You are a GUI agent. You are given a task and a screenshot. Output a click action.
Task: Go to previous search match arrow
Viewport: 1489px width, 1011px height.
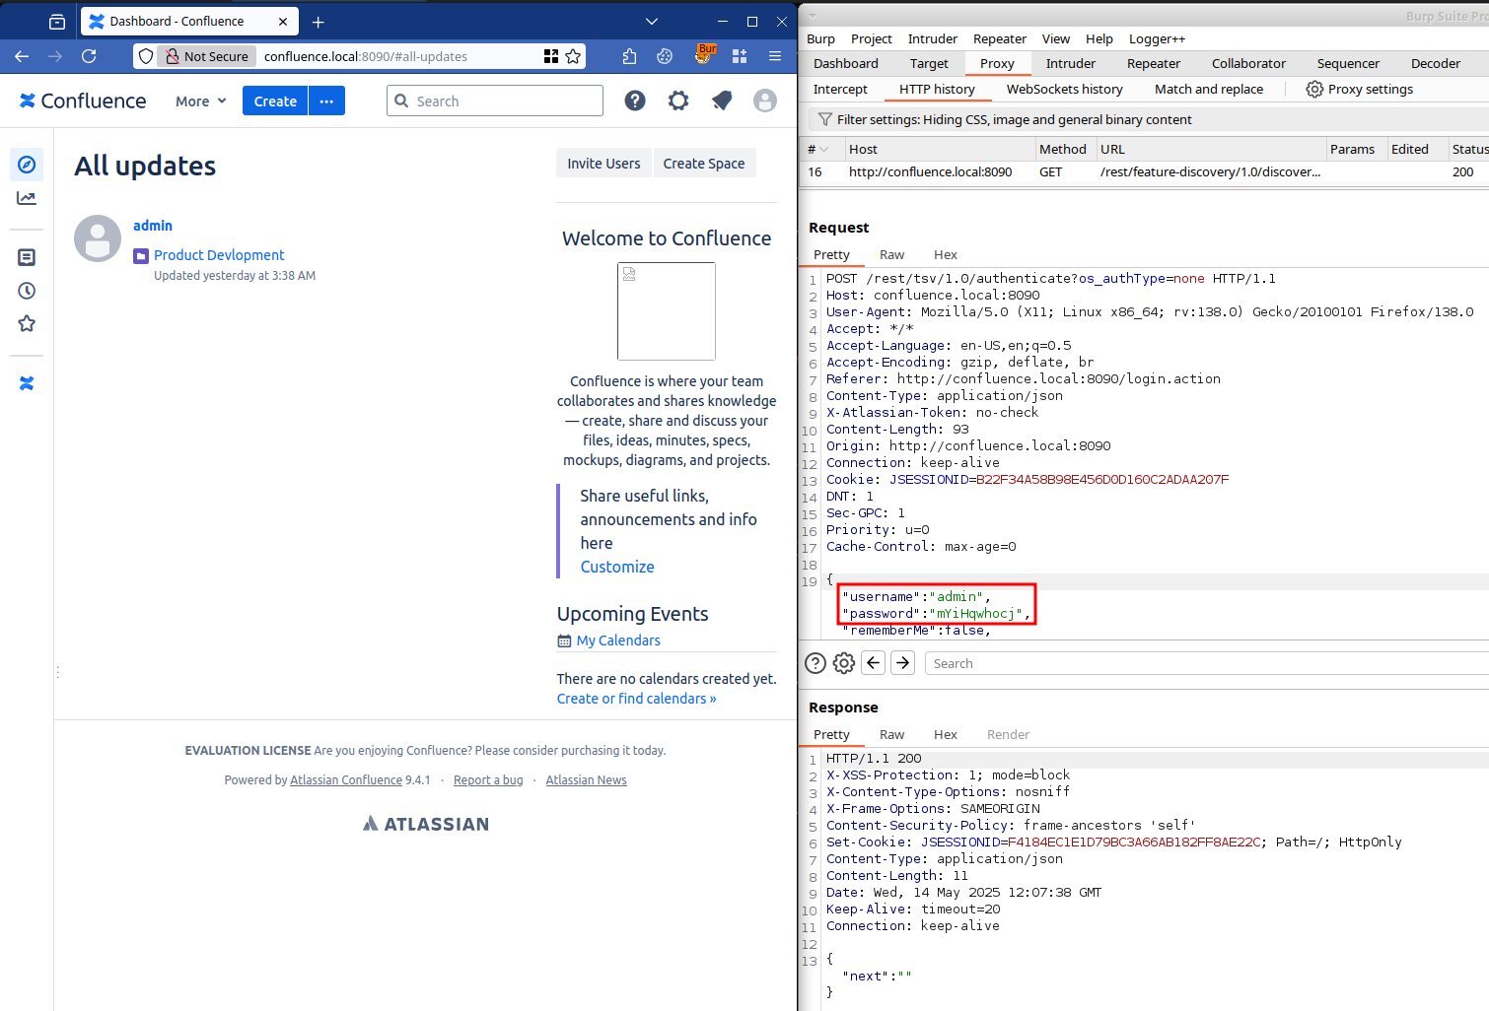click(874, 663)
